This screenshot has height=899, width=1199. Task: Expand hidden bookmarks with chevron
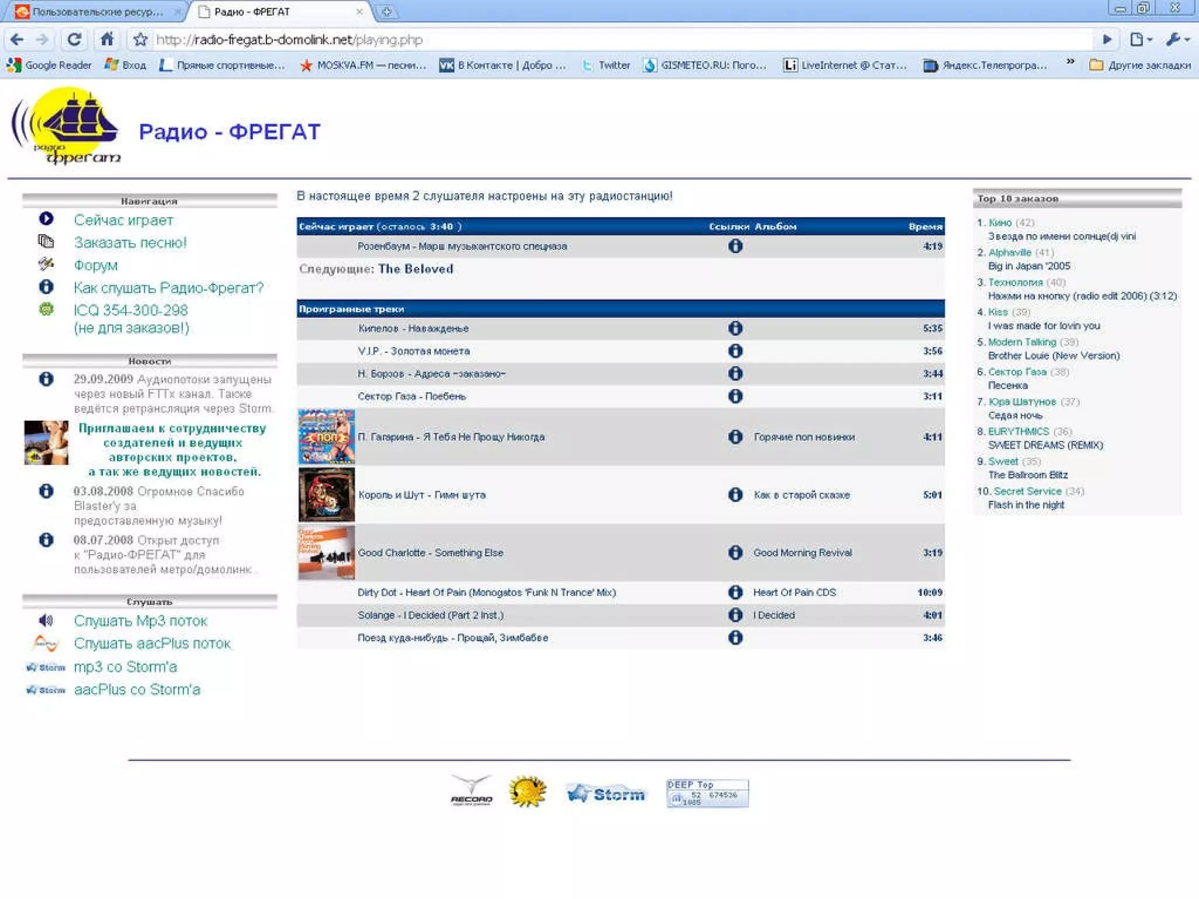coord(1070,61)
